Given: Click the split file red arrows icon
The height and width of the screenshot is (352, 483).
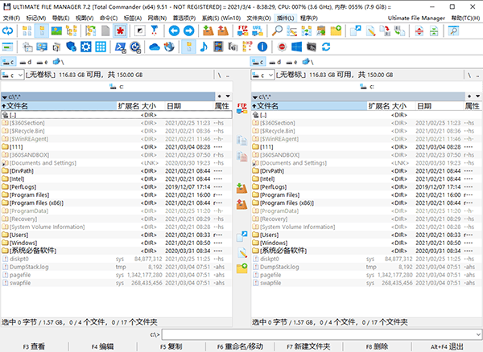Looking at the screenshot, I should pyautogui.click(x=419, y=31).
